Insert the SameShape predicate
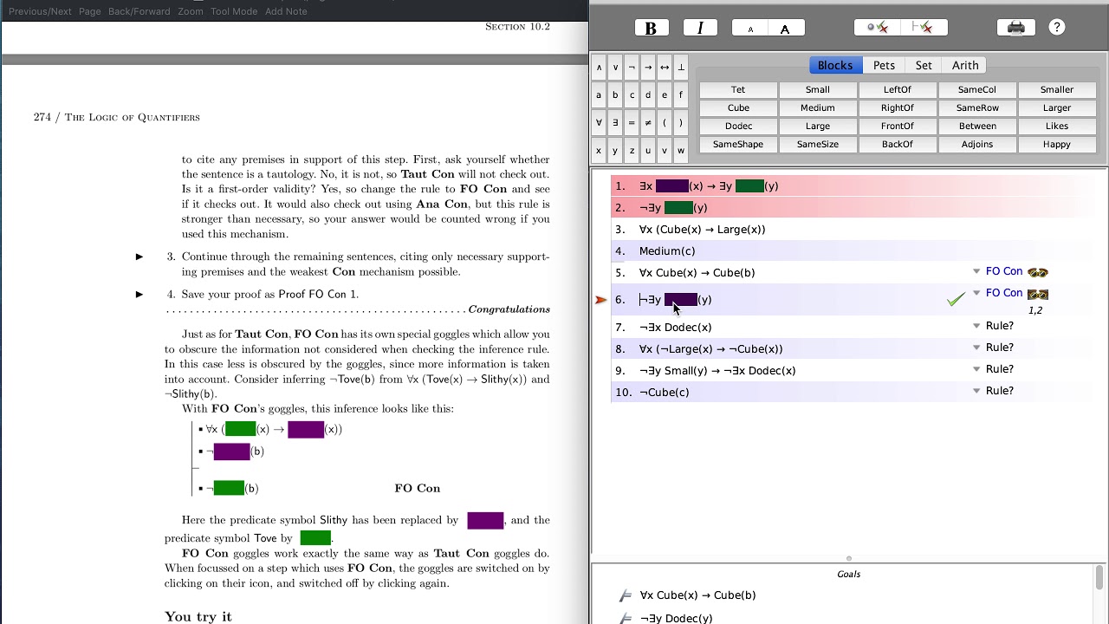 738,145
